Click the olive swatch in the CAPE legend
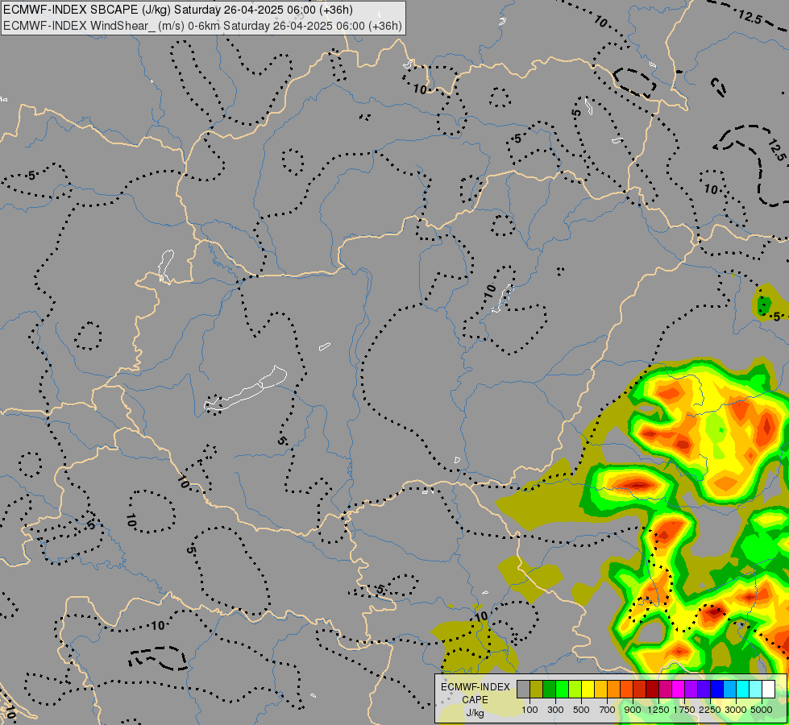 coord(537,689)
